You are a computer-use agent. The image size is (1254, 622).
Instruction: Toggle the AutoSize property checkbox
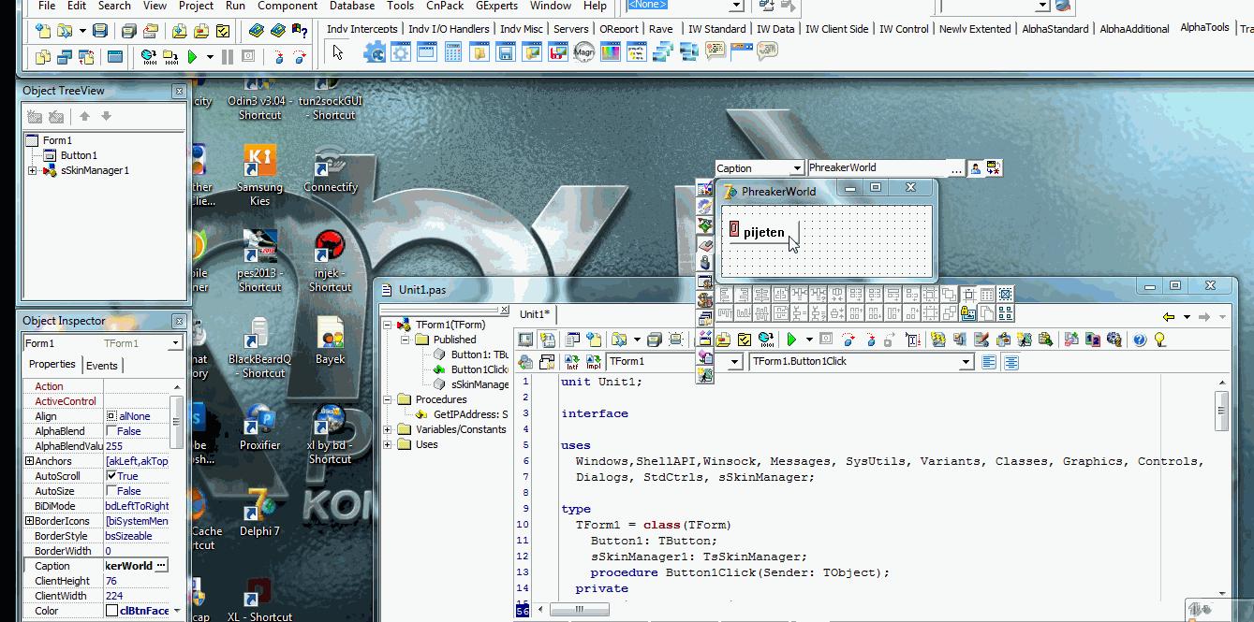(x=111, y=491)
